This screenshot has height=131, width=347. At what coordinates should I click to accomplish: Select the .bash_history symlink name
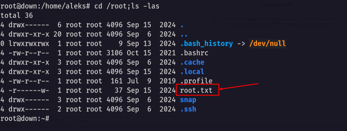coord(206,43)
